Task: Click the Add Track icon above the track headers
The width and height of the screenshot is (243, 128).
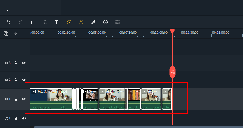Action: (x=6, y=33)
